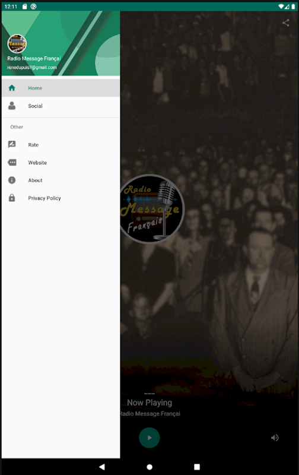
Task: Visit the Website link in drawer
Action: point(37,162)
